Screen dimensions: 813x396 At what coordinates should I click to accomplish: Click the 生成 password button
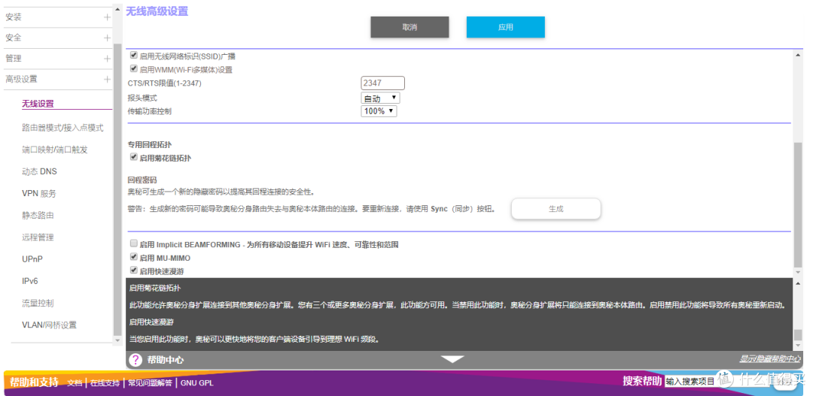[x=556, y=209]
